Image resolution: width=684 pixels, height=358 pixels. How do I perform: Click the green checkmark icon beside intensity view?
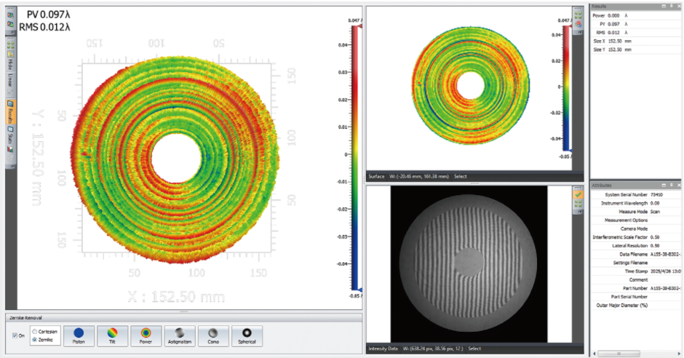point(578,194)
